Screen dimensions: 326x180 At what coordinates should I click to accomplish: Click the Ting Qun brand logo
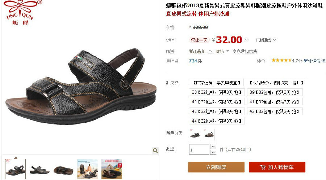(22, 12)
